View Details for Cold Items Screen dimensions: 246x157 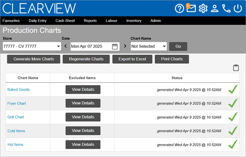click(x=83, y=131)
